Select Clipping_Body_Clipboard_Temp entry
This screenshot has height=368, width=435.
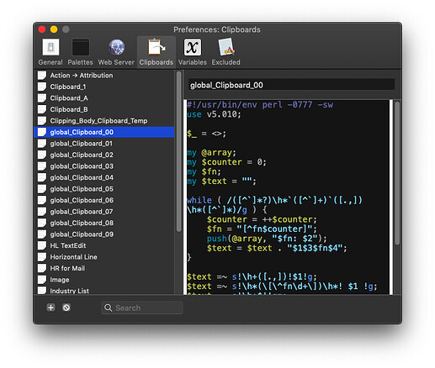tap(104, 121)
